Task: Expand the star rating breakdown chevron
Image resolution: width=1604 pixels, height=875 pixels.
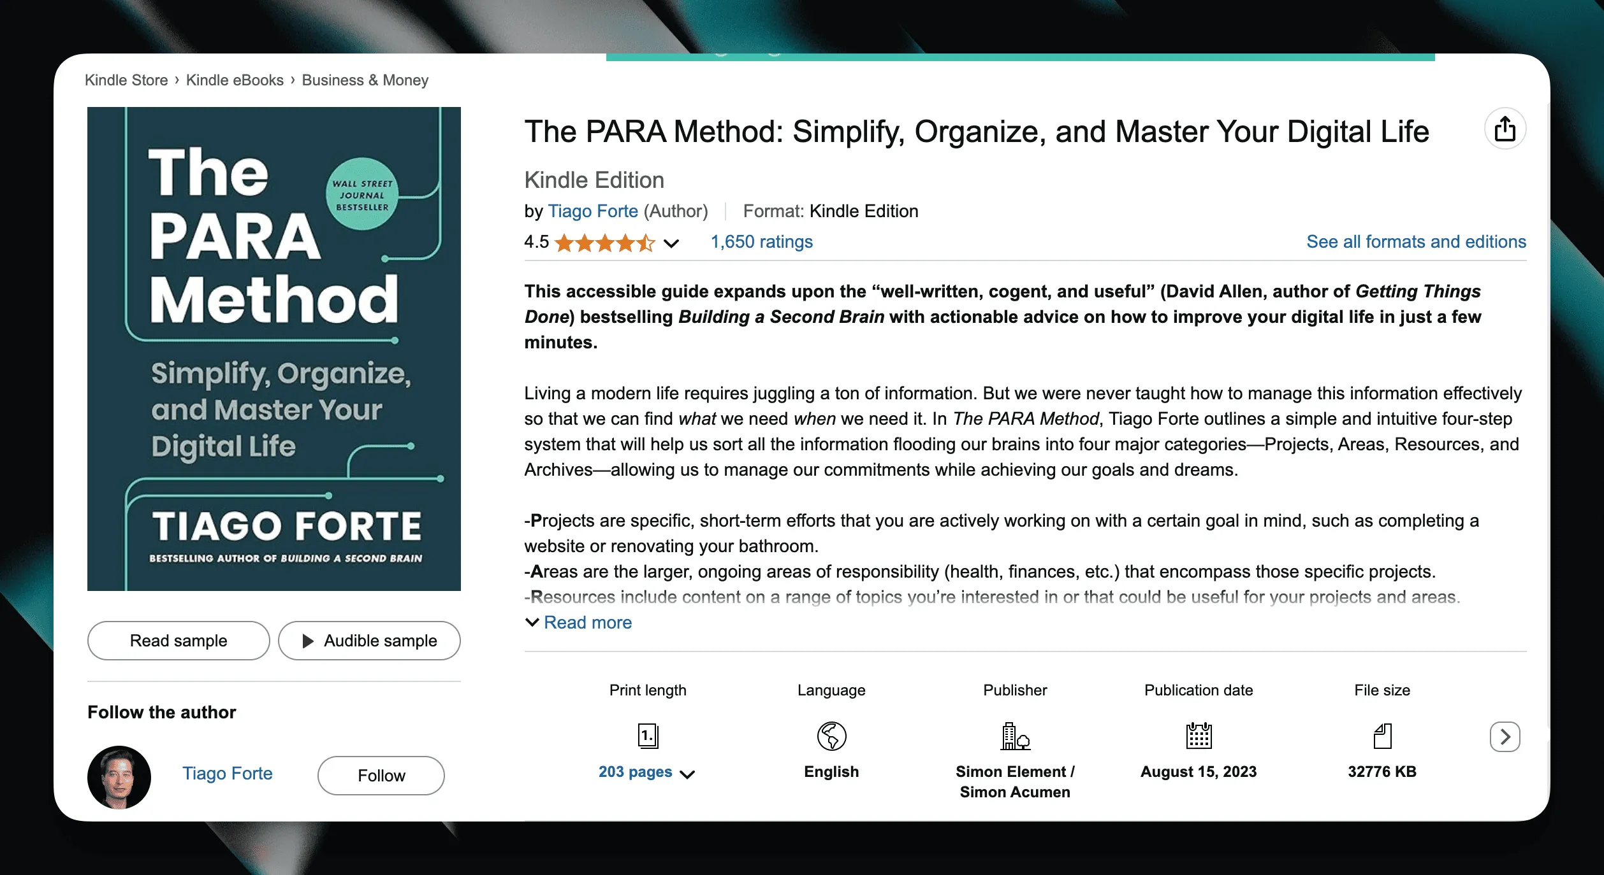Action: pos(671,243)
